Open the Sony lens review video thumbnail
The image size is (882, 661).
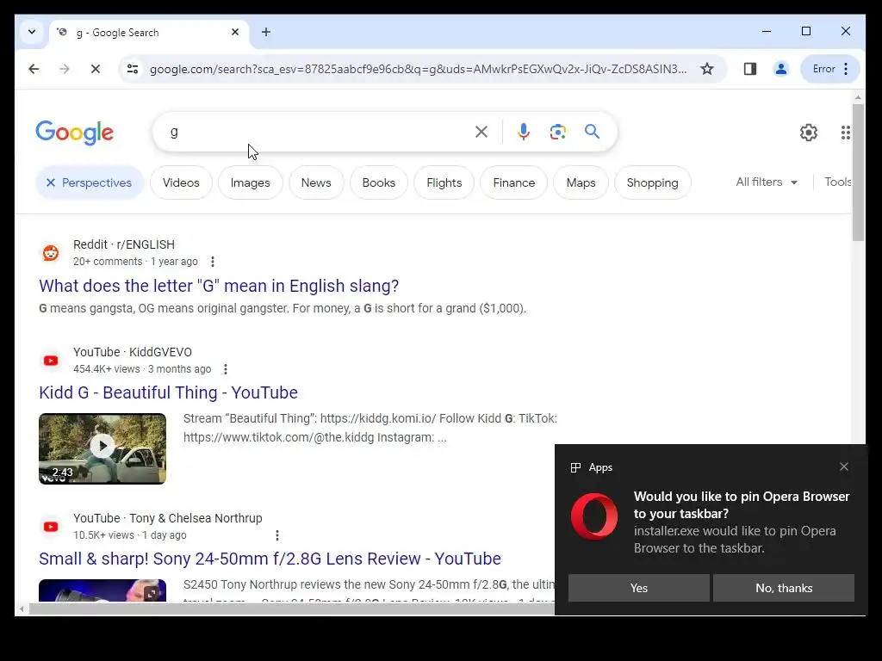102,590
